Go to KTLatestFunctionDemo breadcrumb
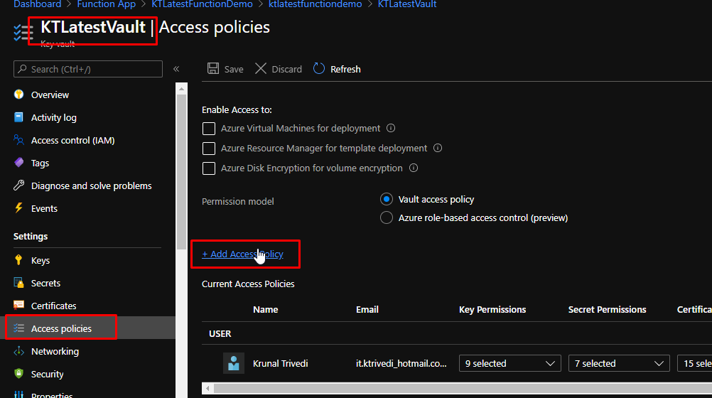Viewport: 712px width, 398px height. (202, 4)
